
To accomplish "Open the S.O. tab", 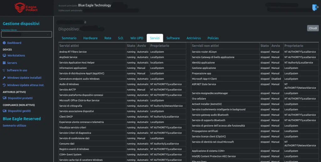I will (x=121, y=38).
